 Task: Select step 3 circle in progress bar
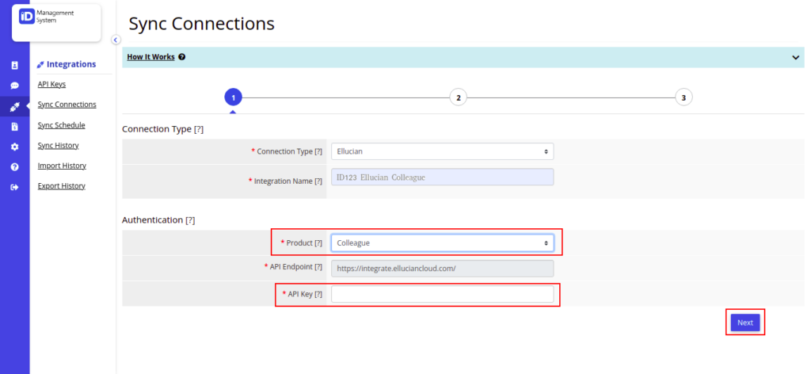click(683, 97)
